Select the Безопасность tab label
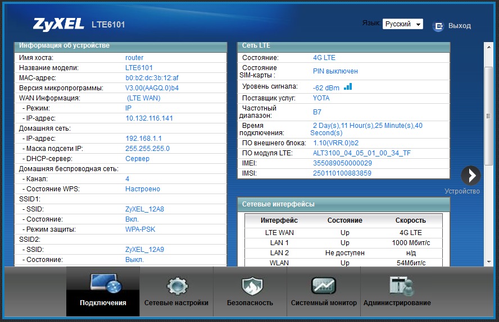The image size is (499, 322). pos(250,303)
